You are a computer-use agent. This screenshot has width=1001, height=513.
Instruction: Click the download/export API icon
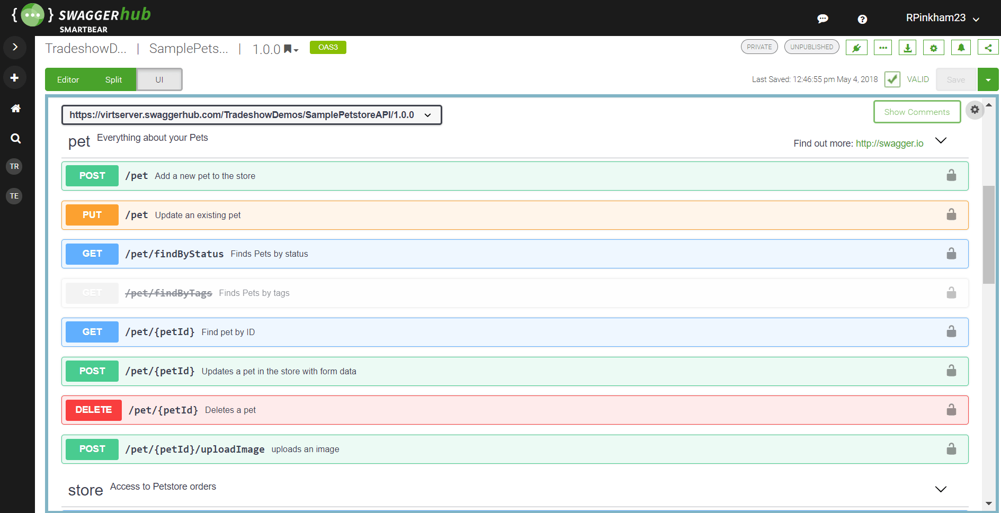(908, 47)
